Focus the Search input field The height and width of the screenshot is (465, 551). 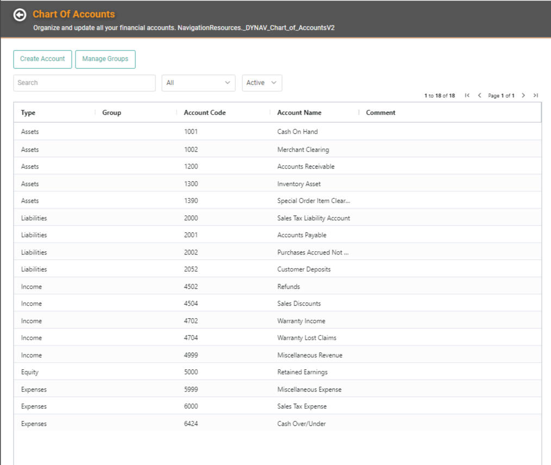click(84, 83)
